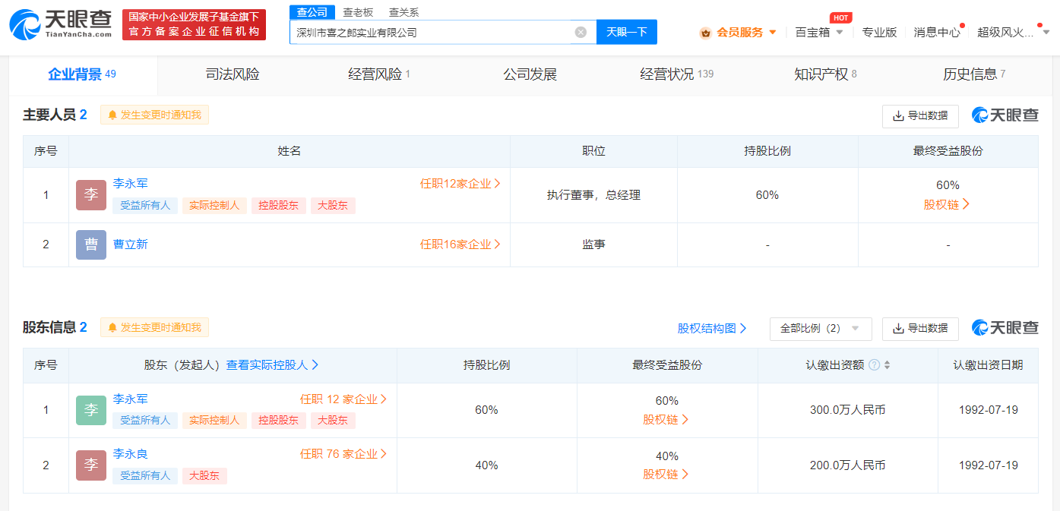Open 股权链 in the shareholder 40% row
1060x511 pixels.
666,475
